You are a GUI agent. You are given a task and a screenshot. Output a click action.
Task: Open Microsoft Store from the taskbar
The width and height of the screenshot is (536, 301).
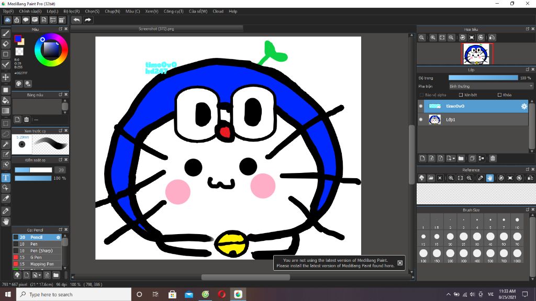(172, 294)
